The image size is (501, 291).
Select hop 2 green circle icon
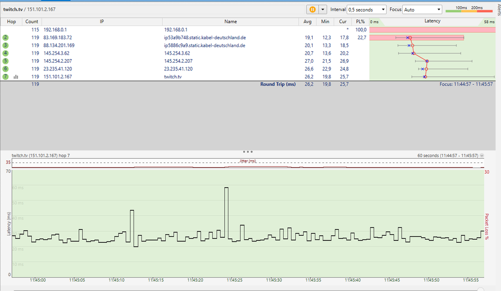pyautogui.click(x=6, y=37)
